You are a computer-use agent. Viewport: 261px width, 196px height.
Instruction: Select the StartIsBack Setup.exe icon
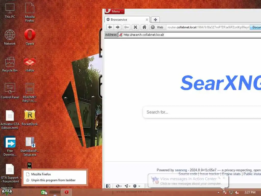click(30, 146)
